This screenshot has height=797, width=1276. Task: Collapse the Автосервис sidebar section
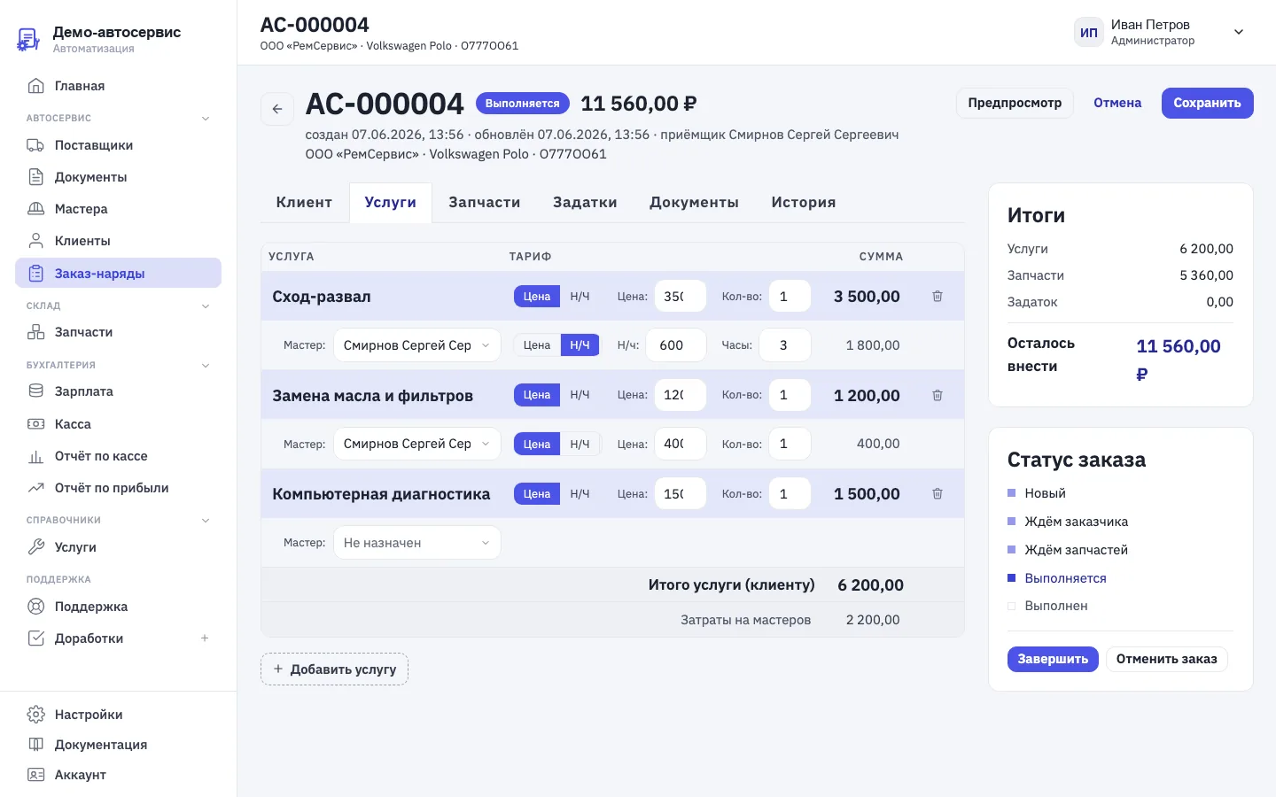coord(206,118)
